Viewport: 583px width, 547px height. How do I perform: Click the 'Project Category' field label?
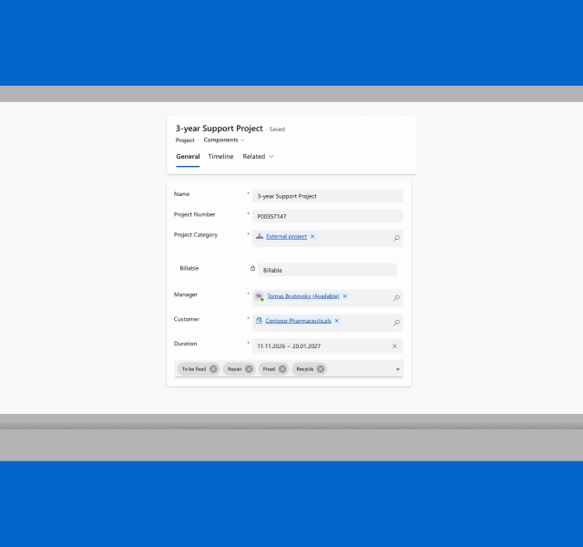tap(196, 235)
